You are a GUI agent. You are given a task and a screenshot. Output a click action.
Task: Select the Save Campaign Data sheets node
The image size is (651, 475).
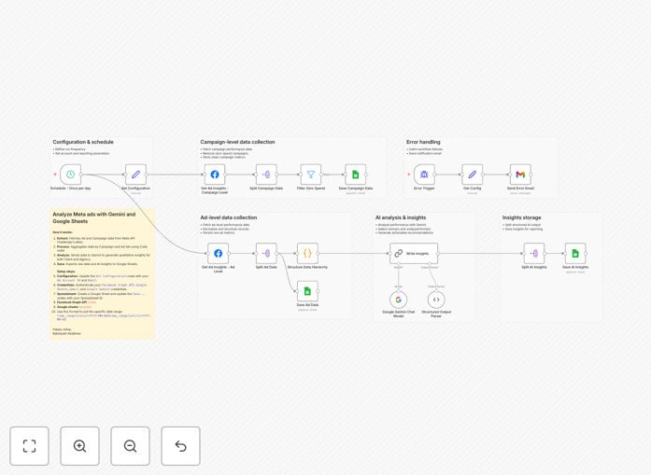point(356,175)
